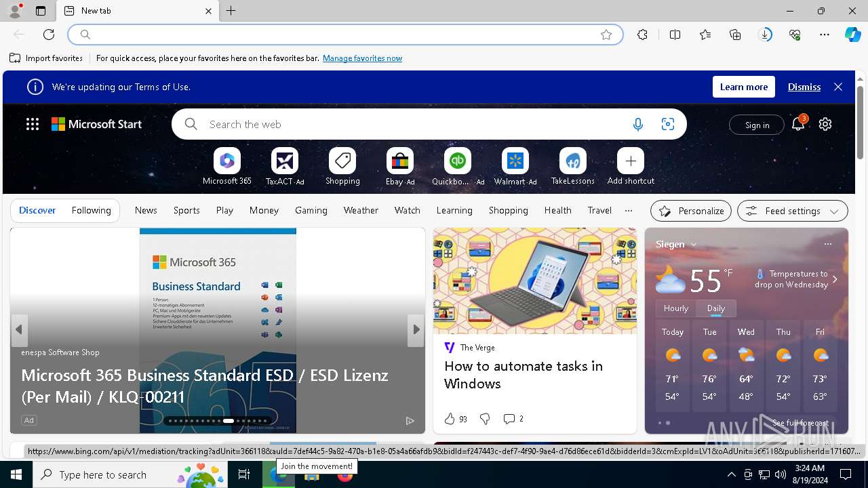This screenshot has width=868, height=488.
Task: Open the Action Center notifications icon
Action: click(846, 474)
